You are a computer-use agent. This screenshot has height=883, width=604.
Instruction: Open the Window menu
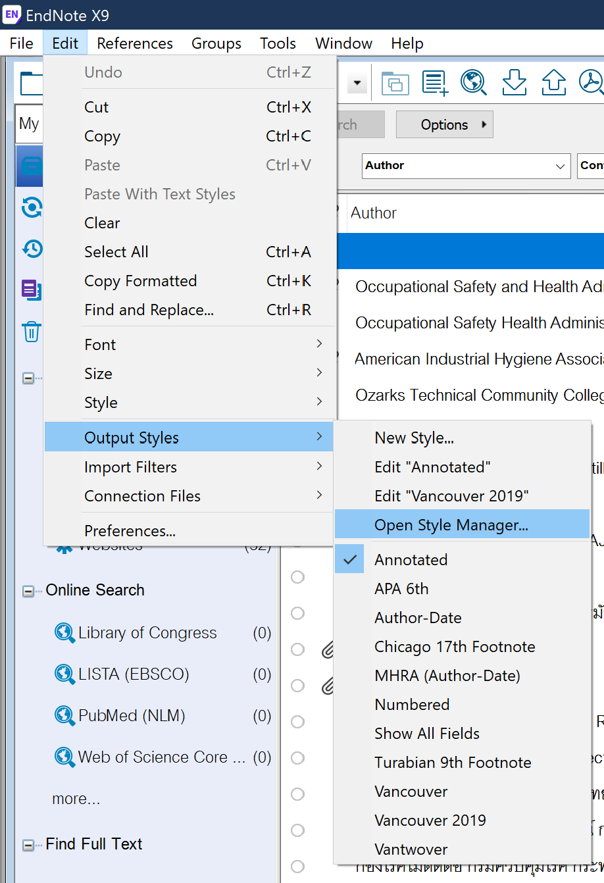(x=343, y=43)
